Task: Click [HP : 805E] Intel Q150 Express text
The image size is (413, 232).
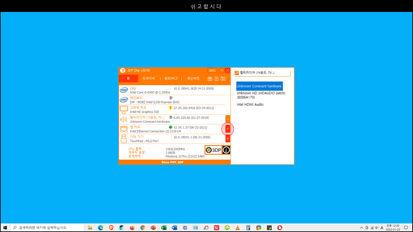Action: click(155, 102)
